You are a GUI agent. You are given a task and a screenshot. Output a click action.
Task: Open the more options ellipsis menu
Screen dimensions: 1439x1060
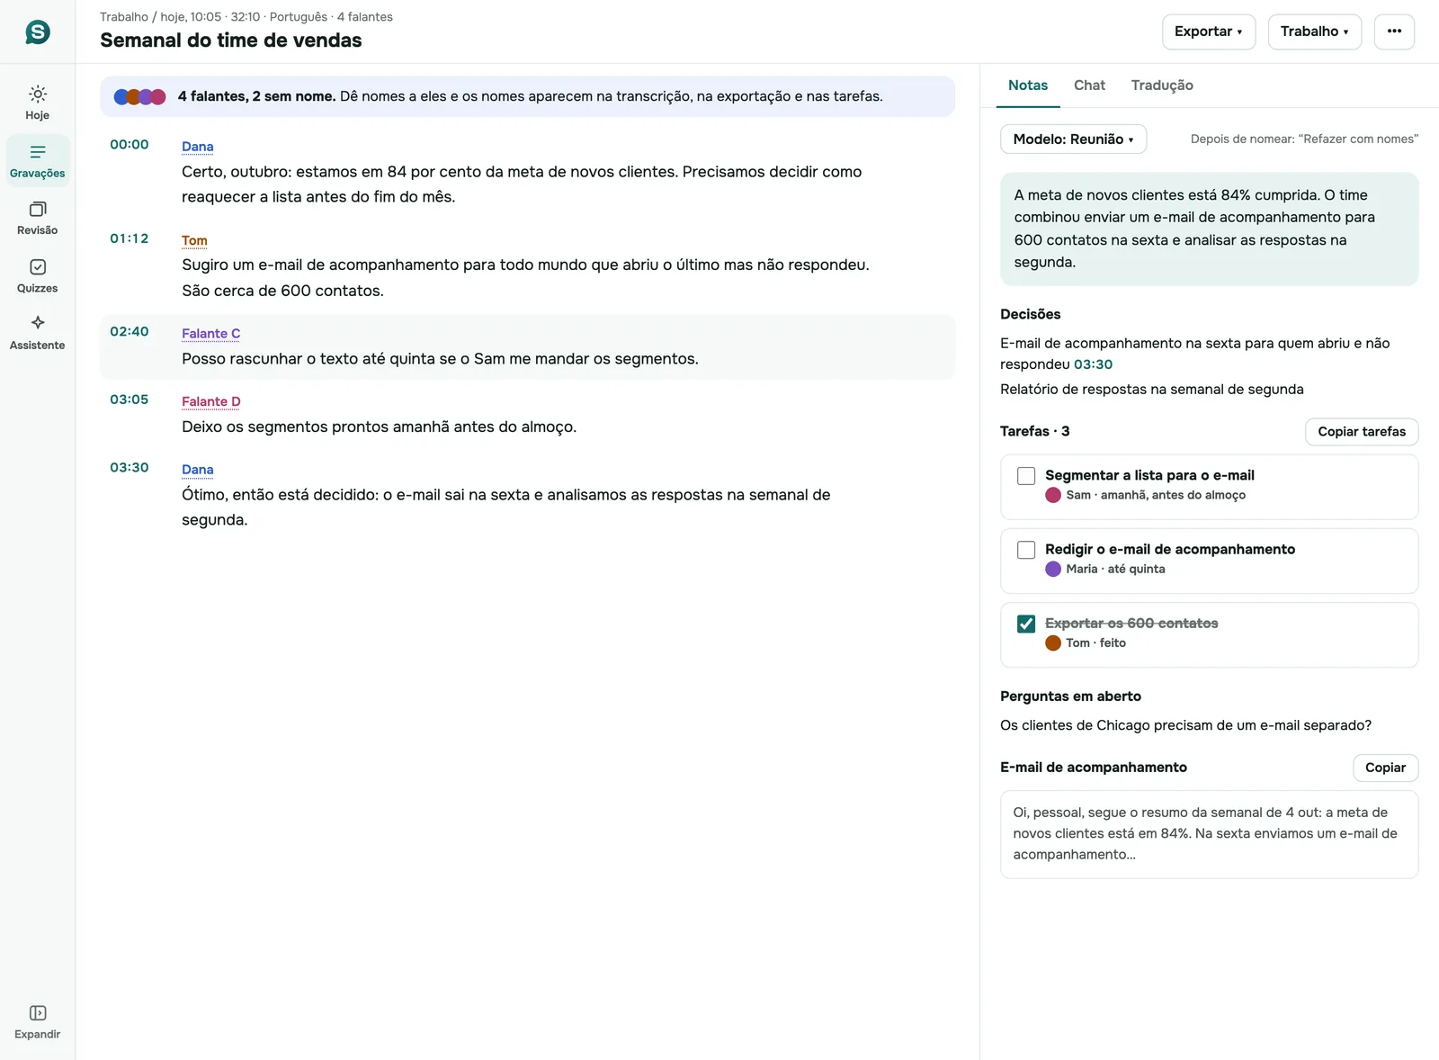1394,31
